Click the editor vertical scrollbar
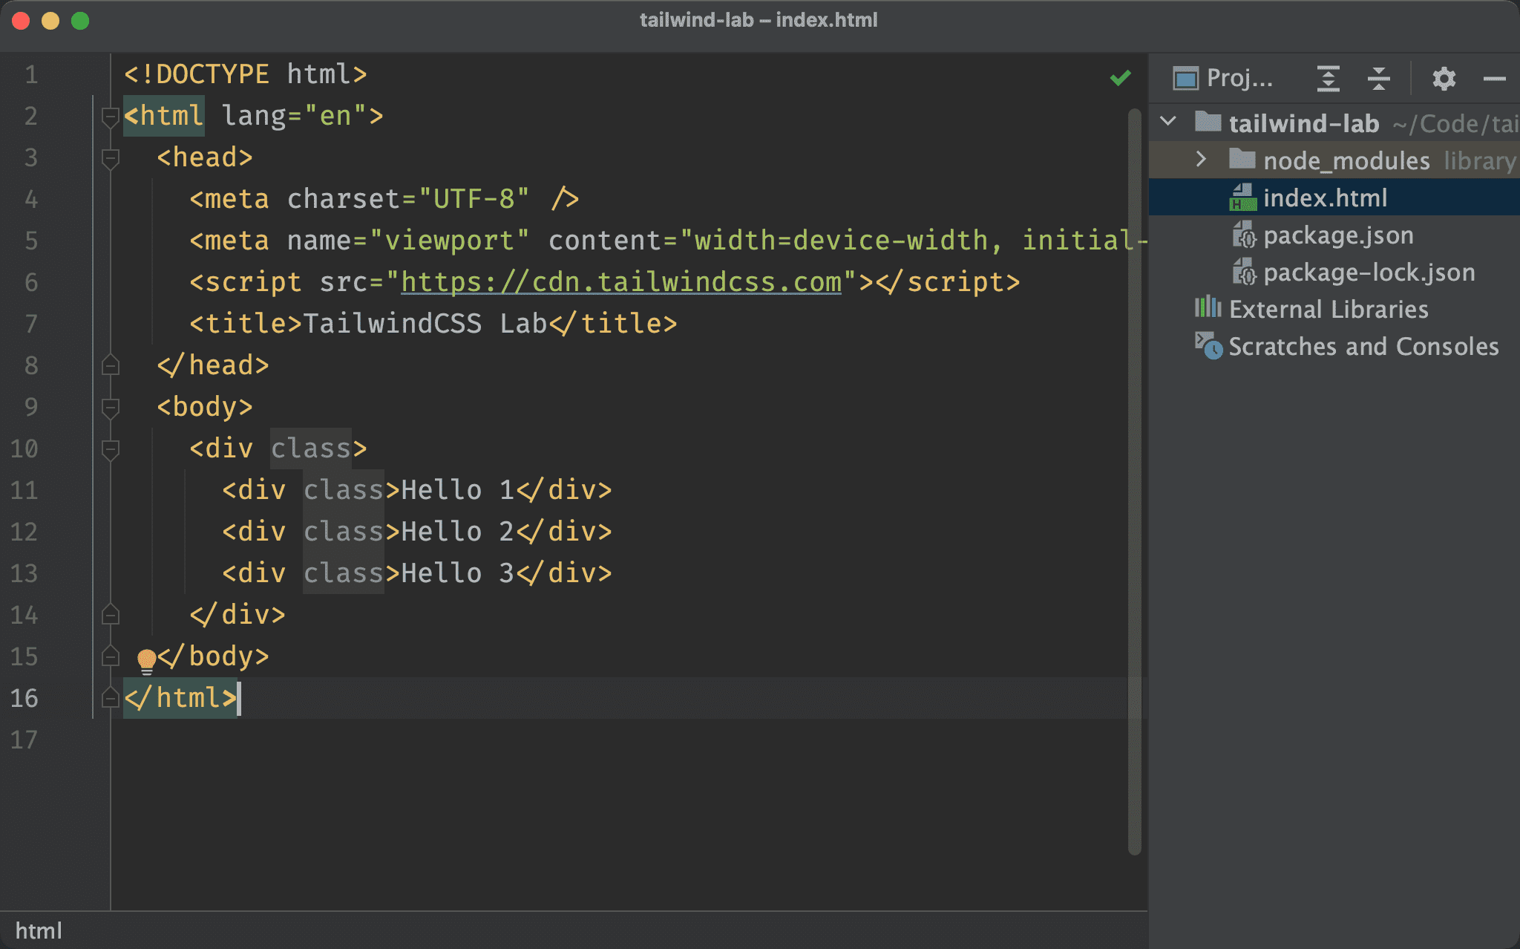The image size is (1520, 949). (1134, 481)
